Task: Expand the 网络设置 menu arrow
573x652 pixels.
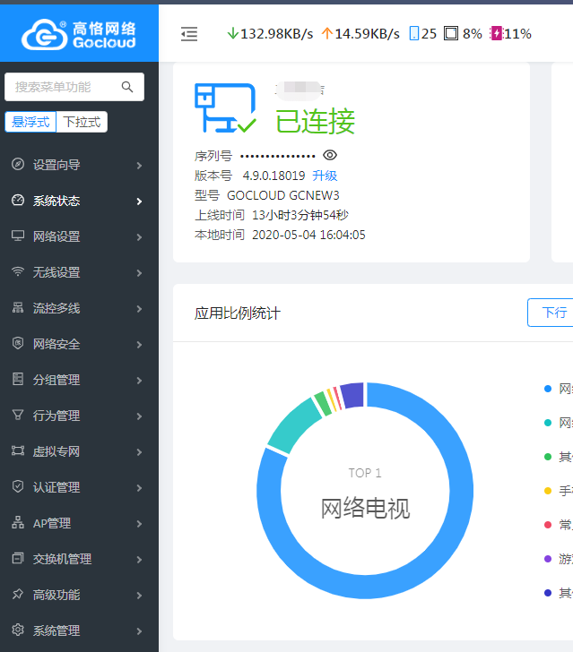Action: click(x=139, y=237)
